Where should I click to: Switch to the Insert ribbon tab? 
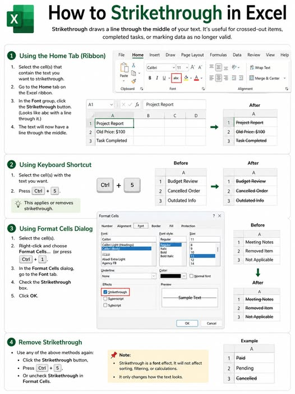154,55
